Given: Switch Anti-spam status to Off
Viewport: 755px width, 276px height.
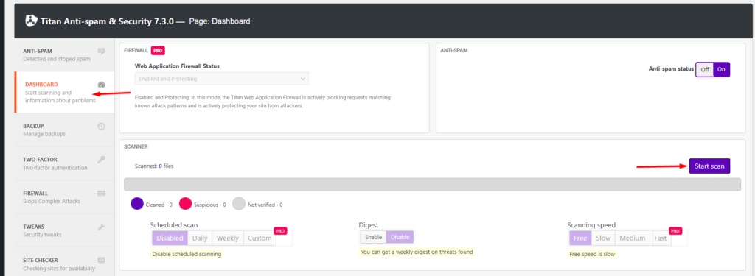Looking at the screenshot, I should point(704,69).
